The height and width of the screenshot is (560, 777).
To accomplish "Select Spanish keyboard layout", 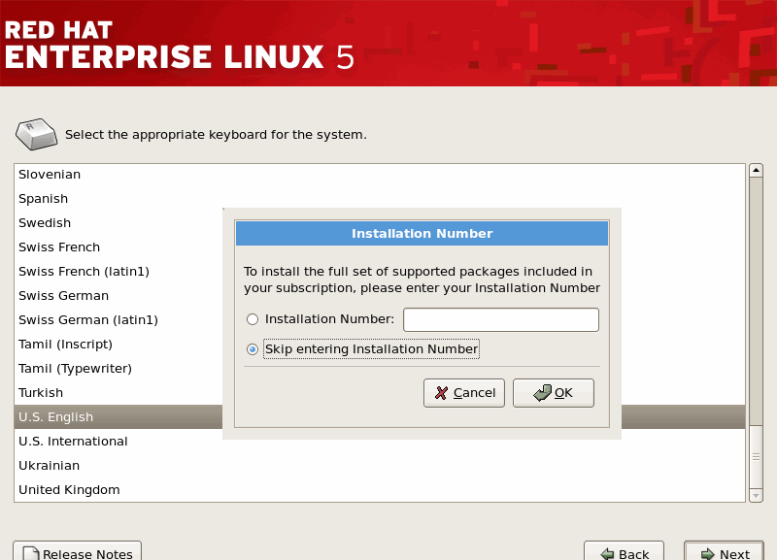I will coord(44,199).
